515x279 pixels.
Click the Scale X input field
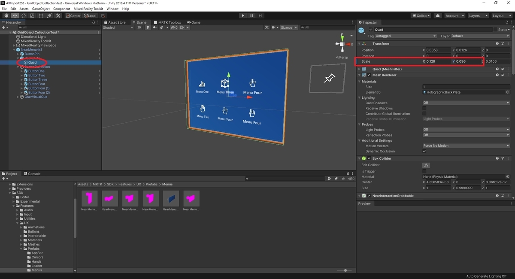pos(438,61)
